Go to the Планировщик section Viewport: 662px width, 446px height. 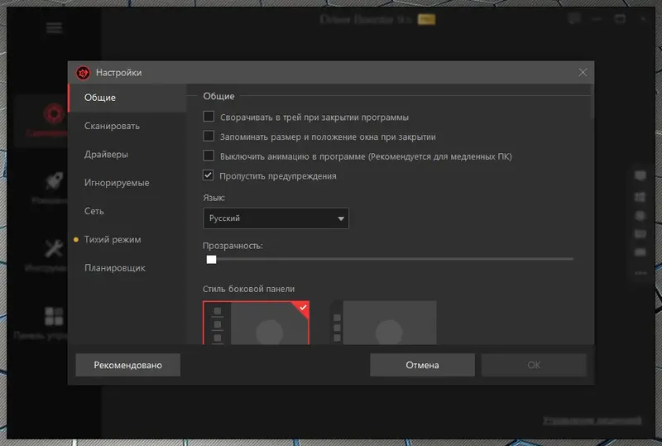[115, 268]
